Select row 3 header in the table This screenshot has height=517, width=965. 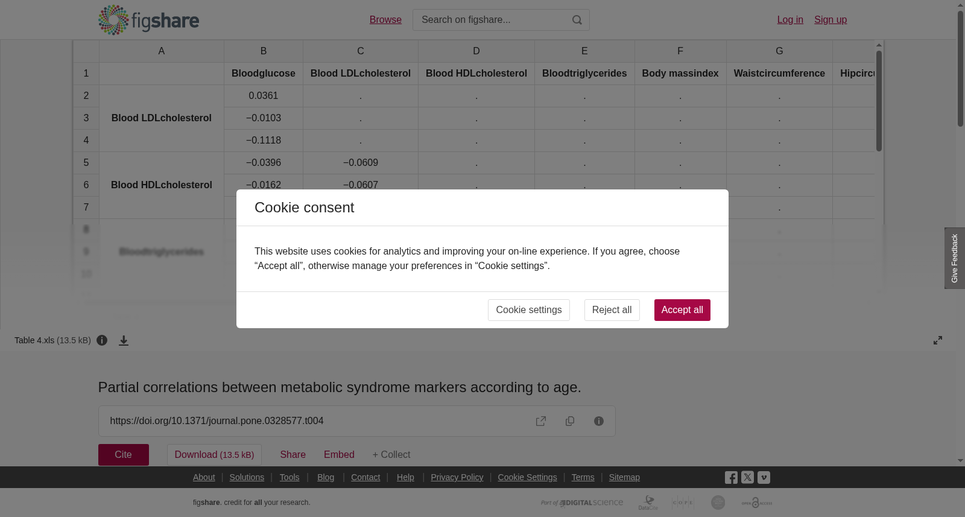(86, 118)
